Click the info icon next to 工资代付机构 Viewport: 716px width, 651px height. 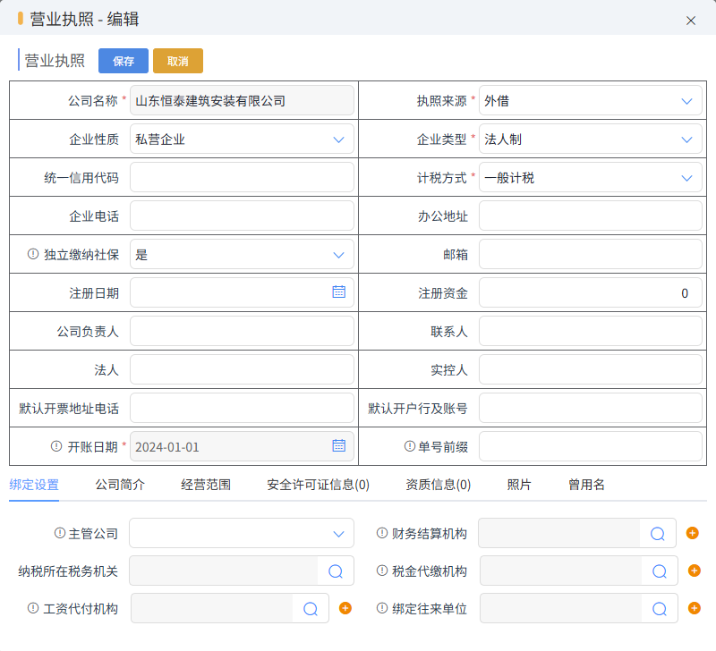click(x=33, y=608)
